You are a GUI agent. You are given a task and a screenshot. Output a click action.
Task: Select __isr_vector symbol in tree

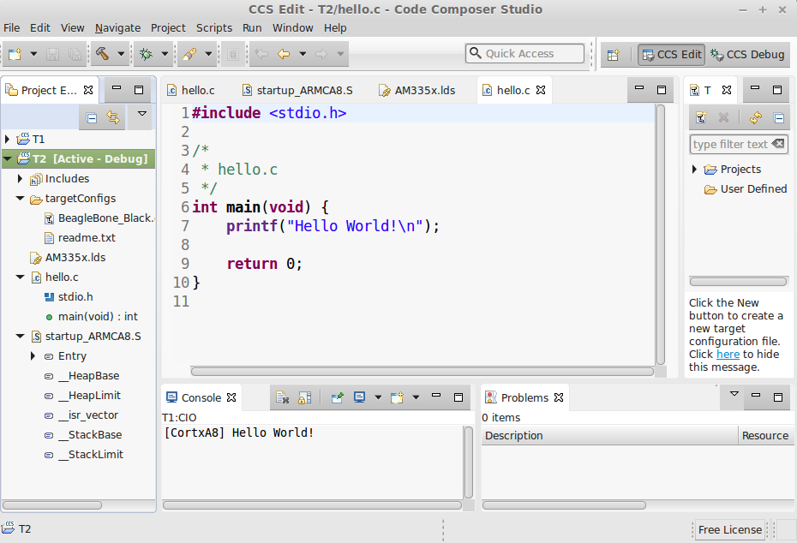coord(81,415)
